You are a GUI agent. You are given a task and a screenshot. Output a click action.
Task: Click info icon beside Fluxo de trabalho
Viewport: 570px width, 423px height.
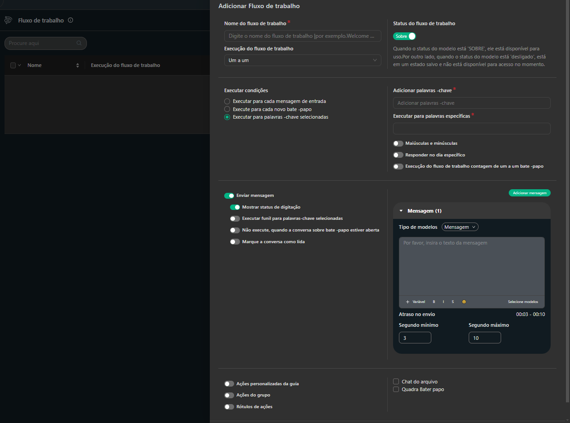(x=70, y=20)
